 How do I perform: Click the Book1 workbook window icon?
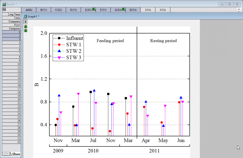pos(4,4)
